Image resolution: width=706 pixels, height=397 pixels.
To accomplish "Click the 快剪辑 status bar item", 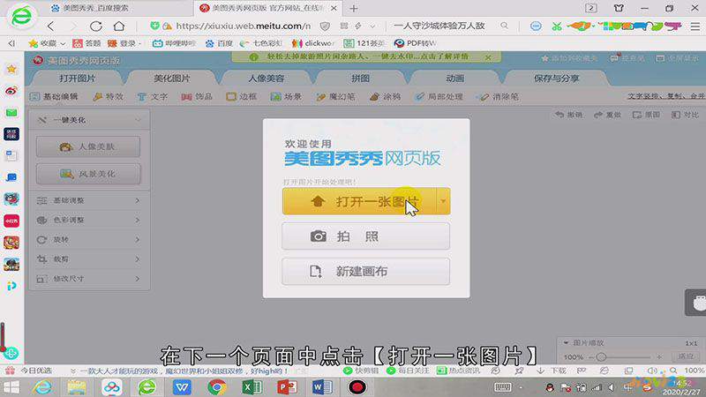I will 362,371.
